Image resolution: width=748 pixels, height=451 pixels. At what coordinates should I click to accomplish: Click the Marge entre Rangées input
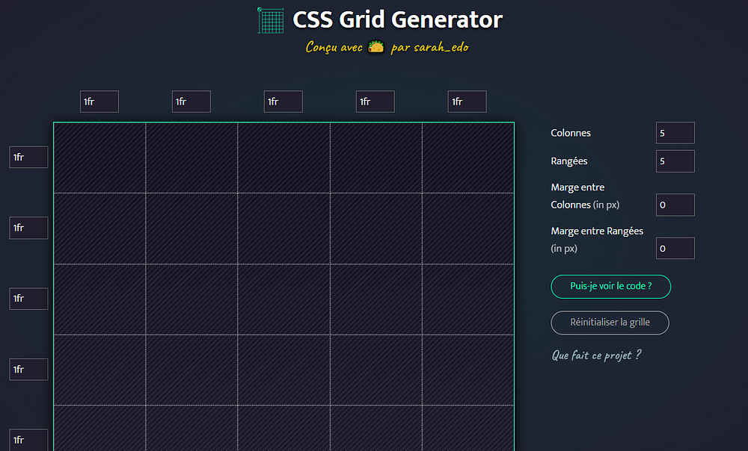coord(675,248)
